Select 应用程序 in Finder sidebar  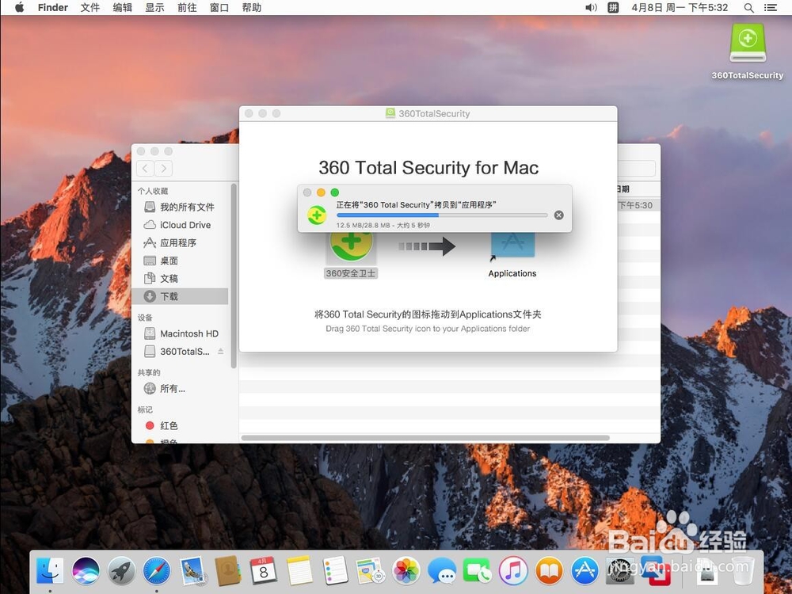pos(179,243)
